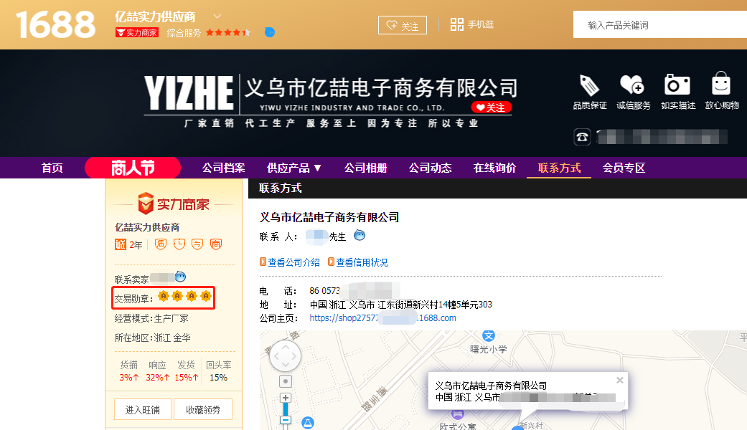The height and width of the screenshot is (430, 747).
Task: Click the 品质保证 tag icon
Action: pos(589,85)
